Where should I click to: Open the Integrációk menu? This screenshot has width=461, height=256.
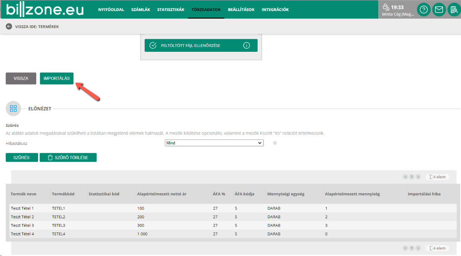[275, 10]
